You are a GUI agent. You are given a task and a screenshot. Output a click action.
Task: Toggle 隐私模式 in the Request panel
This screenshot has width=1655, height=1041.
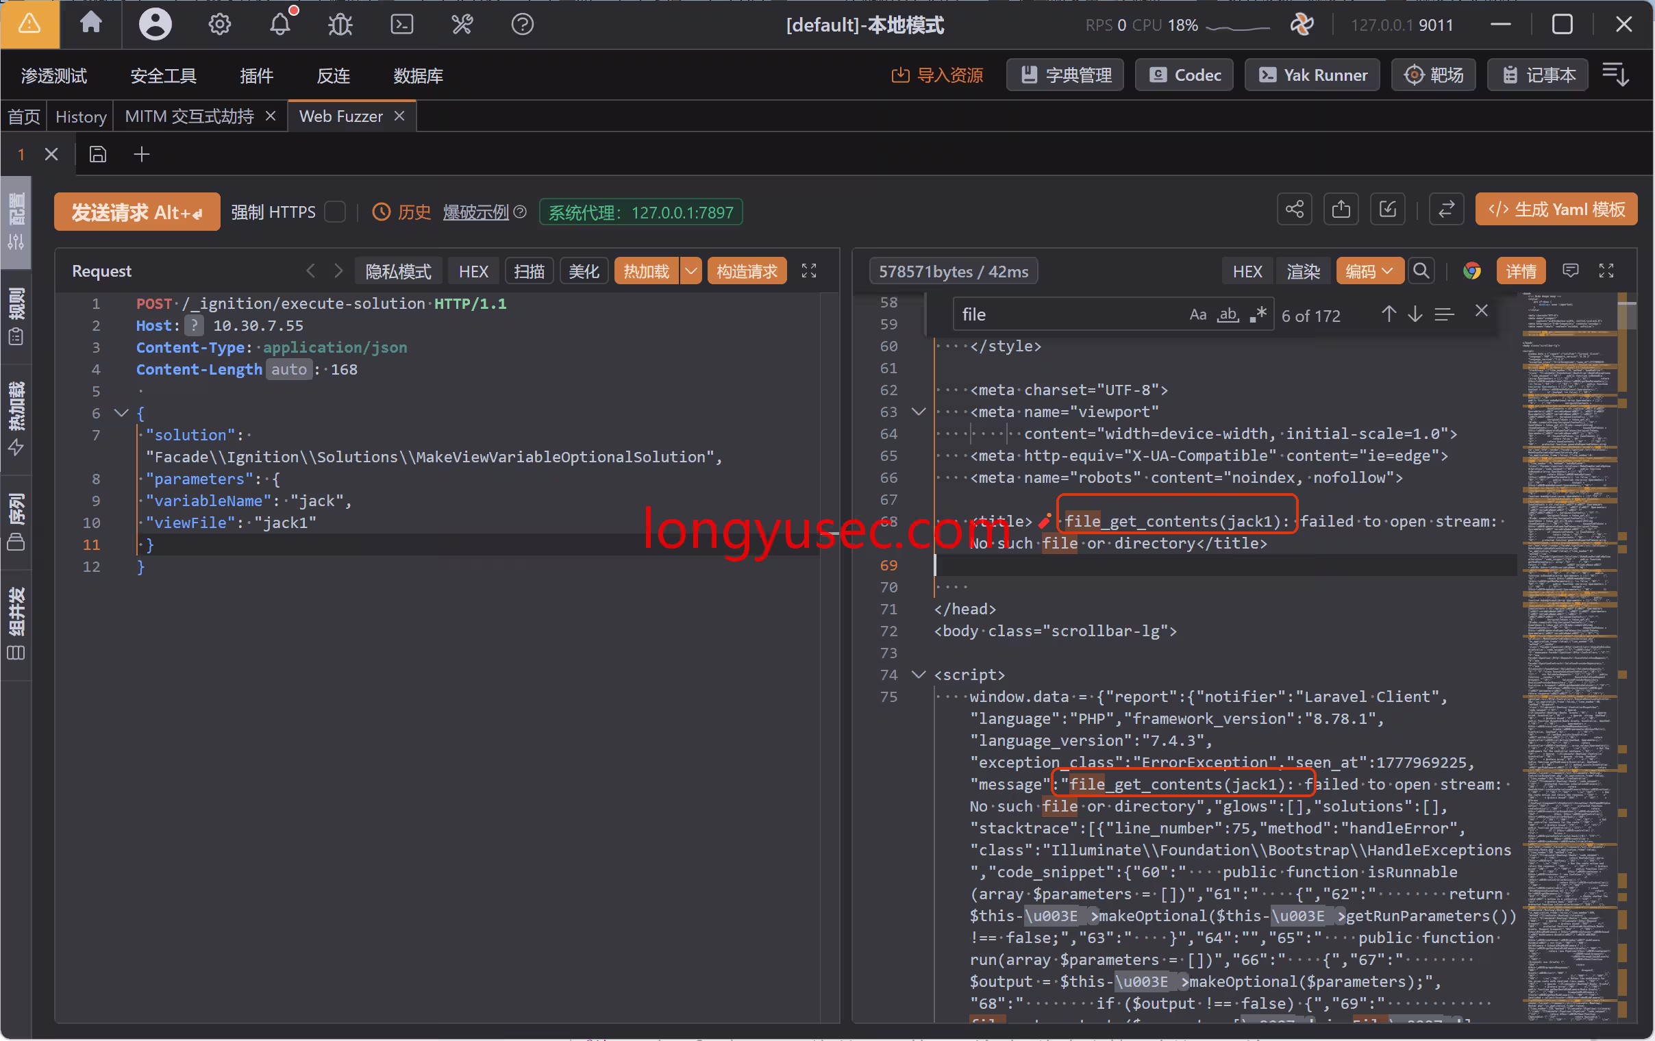tap(398, 271)
